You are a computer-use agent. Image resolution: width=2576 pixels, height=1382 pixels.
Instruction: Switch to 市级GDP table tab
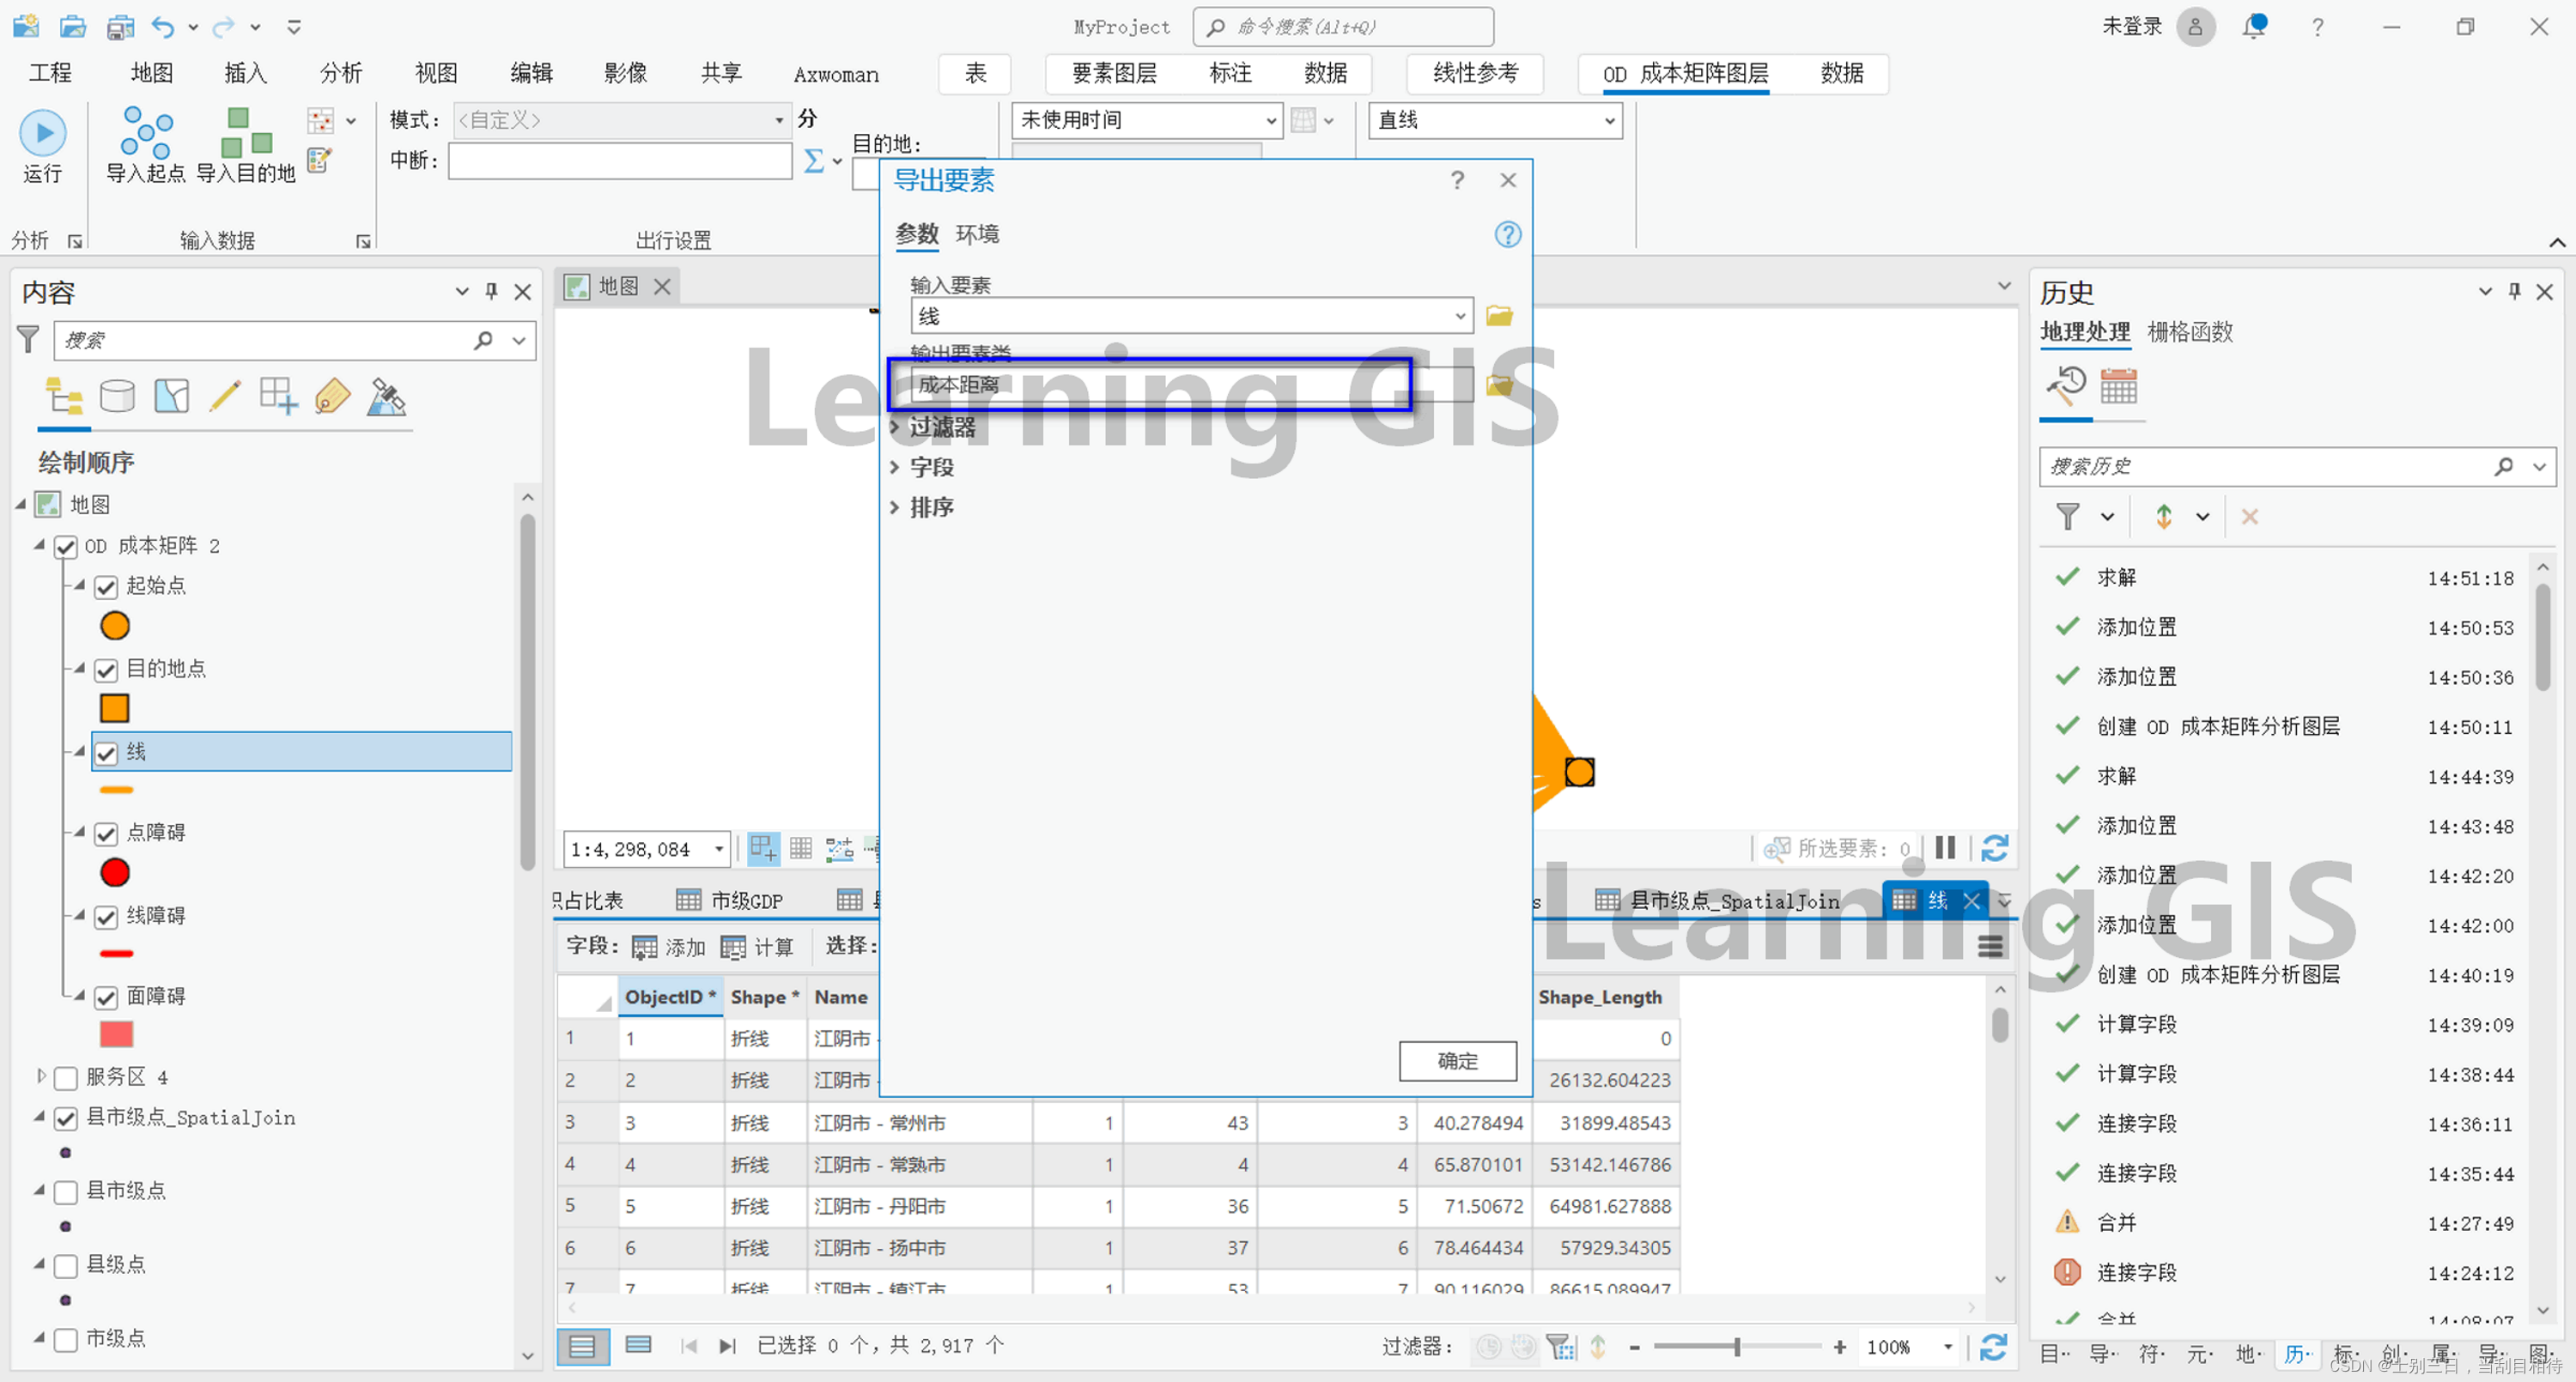pos(730,900)
